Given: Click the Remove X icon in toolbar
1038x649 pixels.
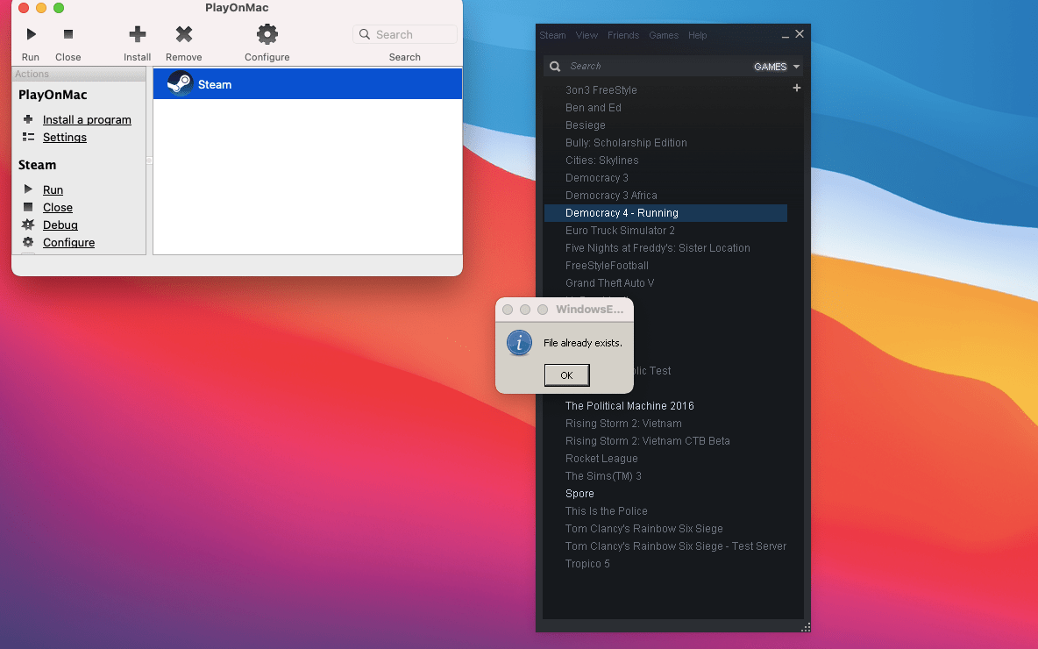Looking at the screenshot, I should coord(184,34).
